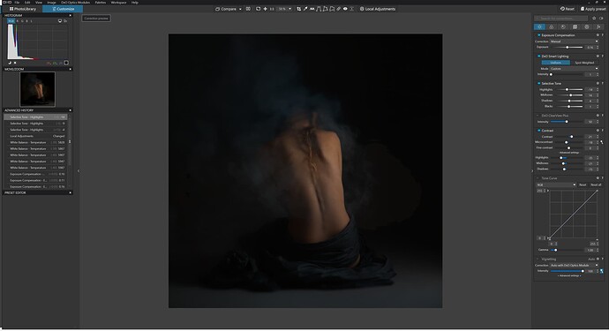This screenshot has width=609, height=331.
Task: Select the Repair tool bandage icon
Action: [338, 9]
